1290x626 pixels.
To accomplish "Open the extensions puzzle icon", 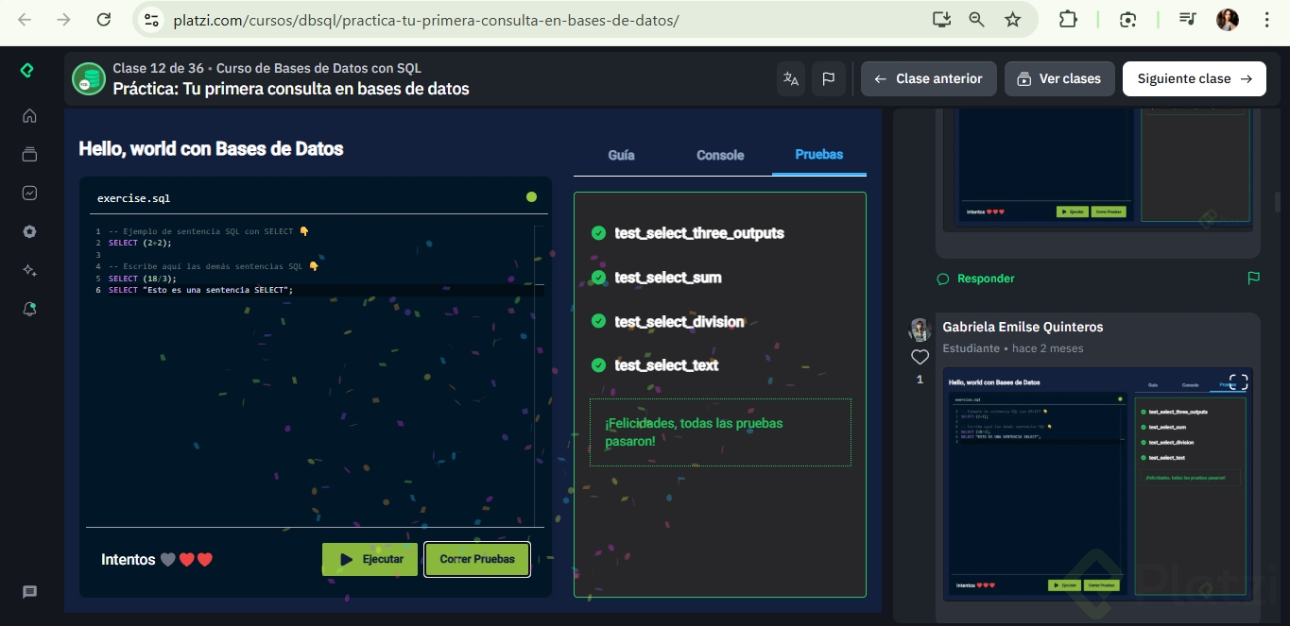I will pyautogui.click(x=1068, y=20).
